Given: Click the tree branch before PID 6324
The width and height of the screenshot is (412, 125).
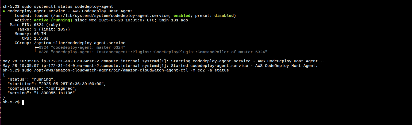Looking at the screenshot, I should coord(37,47).
